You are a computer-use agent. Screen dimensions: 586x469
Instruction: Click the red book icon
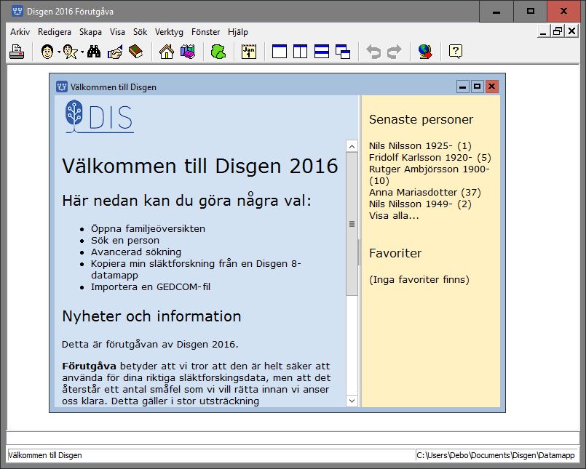coord(135,52)
